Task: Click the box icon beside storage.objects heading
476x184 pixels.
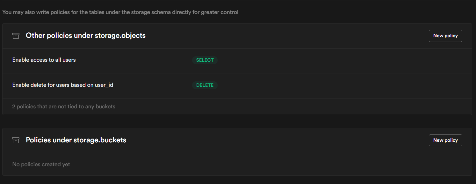Action: pos(16,36)
